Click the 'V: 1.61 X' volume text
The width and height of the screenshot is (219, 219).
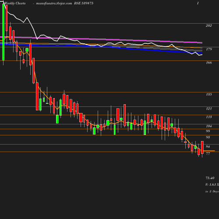point(212,184)
